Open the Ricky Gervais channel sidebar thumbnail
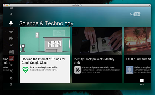Screen dimensions: 155x95 [11, 52]
